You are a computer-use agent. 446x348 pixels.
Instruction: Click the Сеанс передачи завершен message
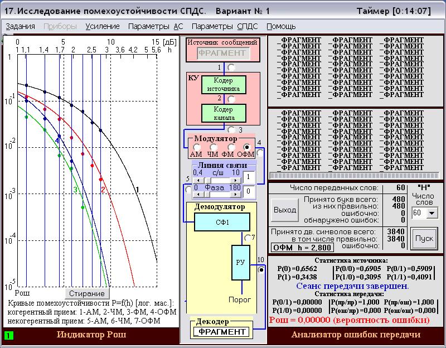coord(352,286)
